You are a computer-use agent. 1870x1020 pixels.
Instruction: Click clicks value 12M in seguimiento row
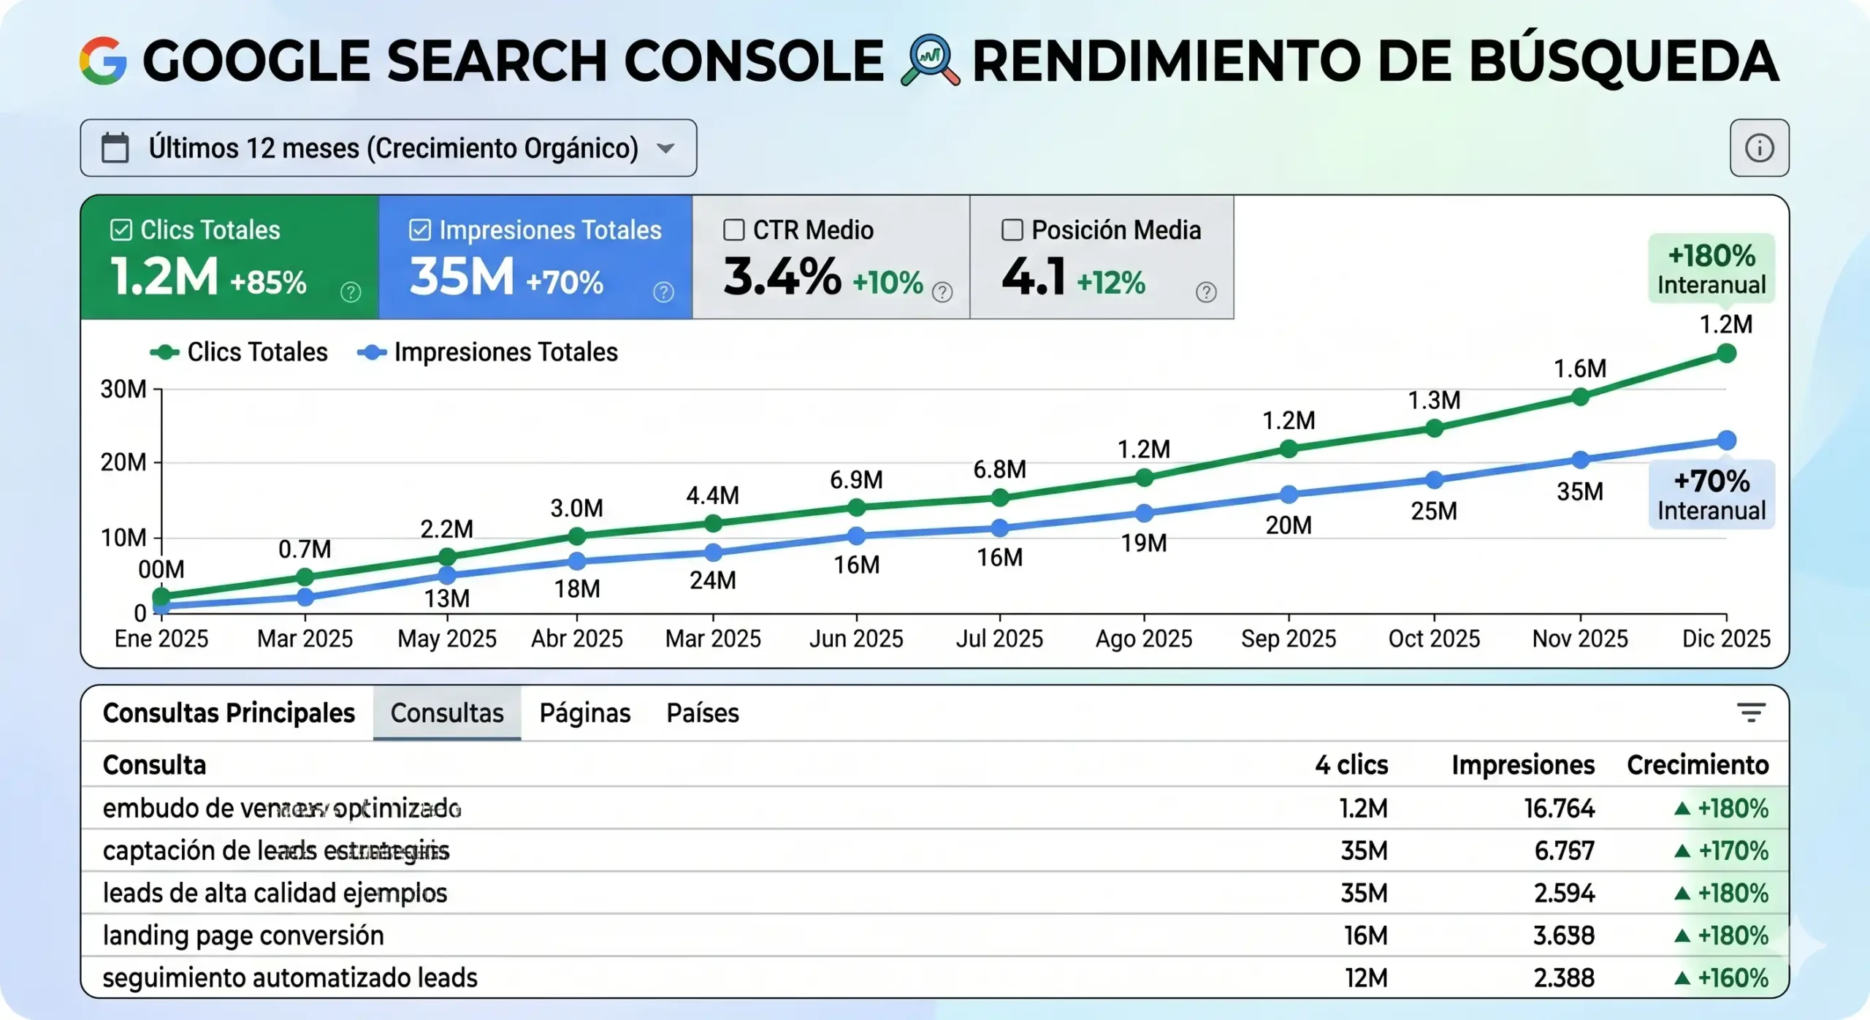pos(1366,978)
